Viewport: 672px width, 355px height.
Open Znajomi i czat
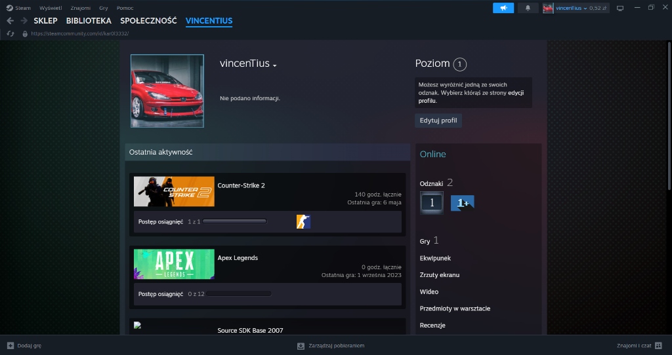pos(634,346)
